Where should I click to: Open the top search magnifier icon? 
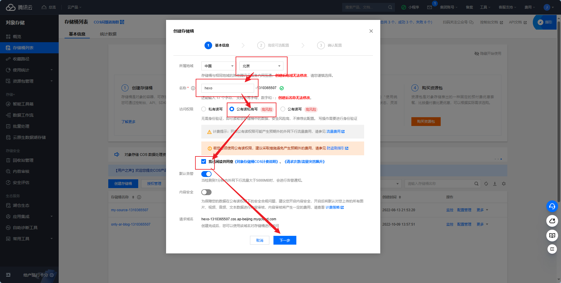390,7
